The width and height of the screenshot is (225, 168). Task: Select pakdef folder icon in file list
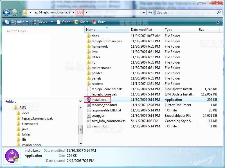[89, 73]
